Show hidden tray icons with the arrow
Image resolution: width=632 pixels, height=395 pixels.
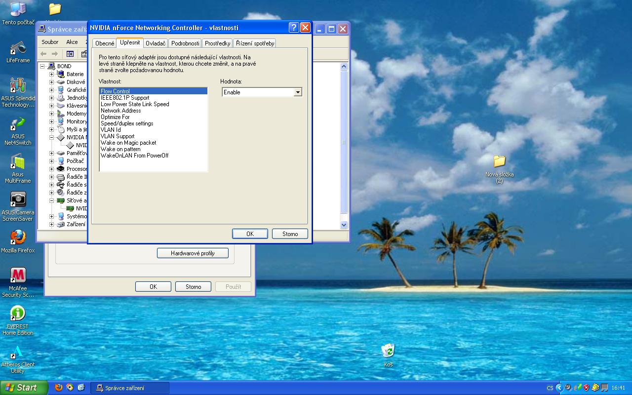(x=559, y=388)
